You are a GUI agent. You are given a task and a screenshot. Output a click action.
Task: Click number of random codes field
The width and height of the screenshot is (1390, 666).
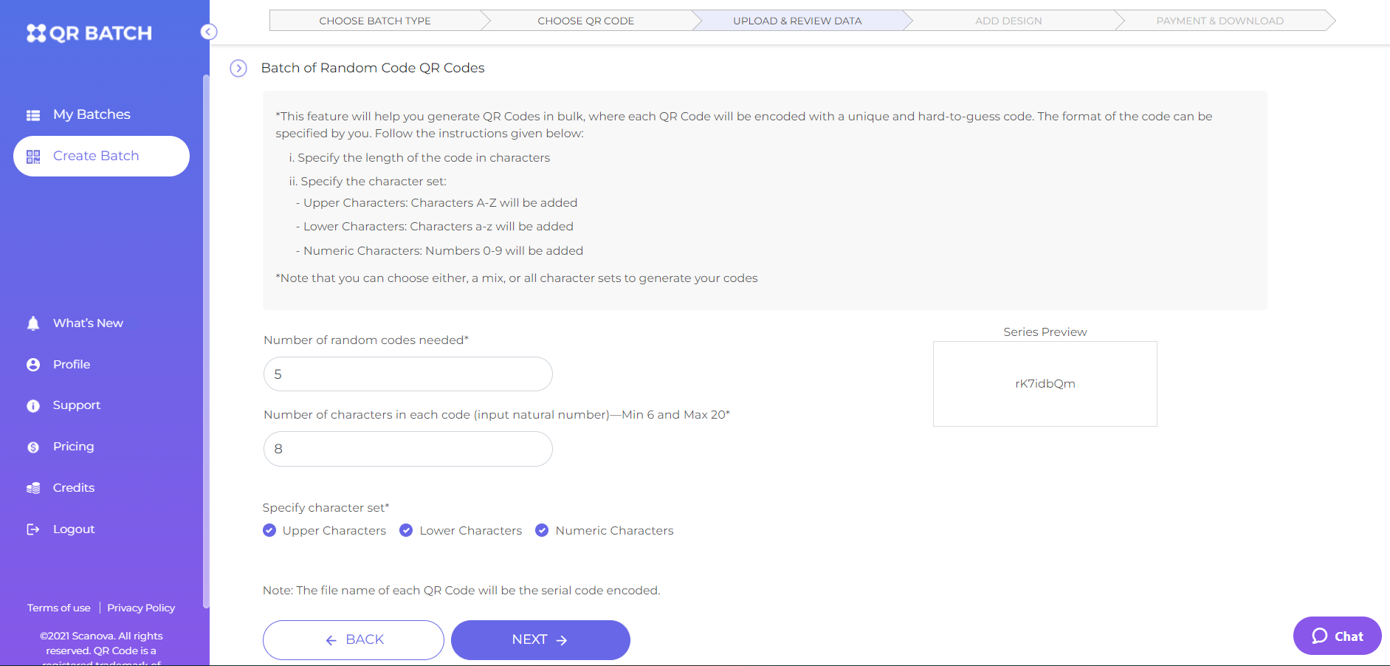[x=408, y=374]
